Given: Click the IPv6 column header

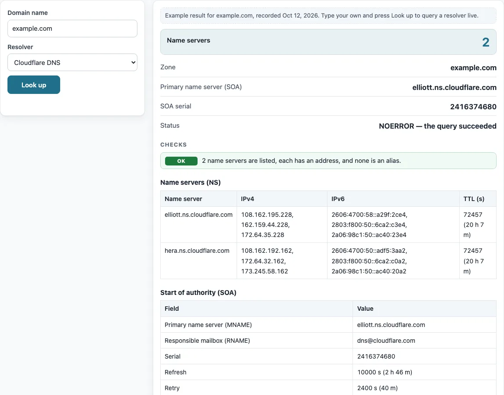Looking at the screenshot, I should 338,199.
